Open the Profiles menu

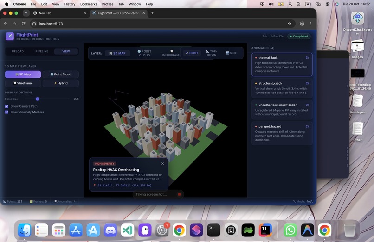pos(108,4)
